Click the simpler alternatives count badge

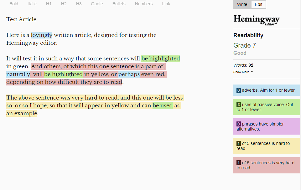pos(238,124)
